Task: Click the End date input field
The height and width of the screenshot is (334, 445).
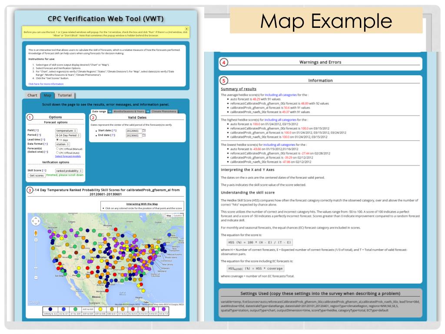Action: [134, 136]
